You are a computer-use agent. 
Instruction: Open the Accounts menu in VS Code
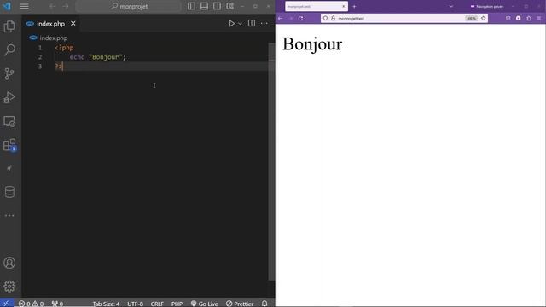point(9,263)
